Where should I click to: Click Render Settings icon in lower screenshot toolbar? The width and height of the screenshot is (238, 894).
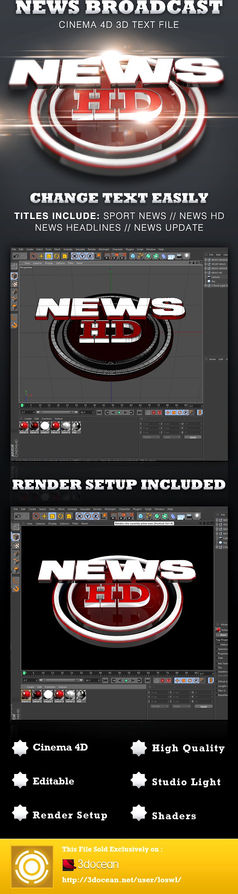130,516
